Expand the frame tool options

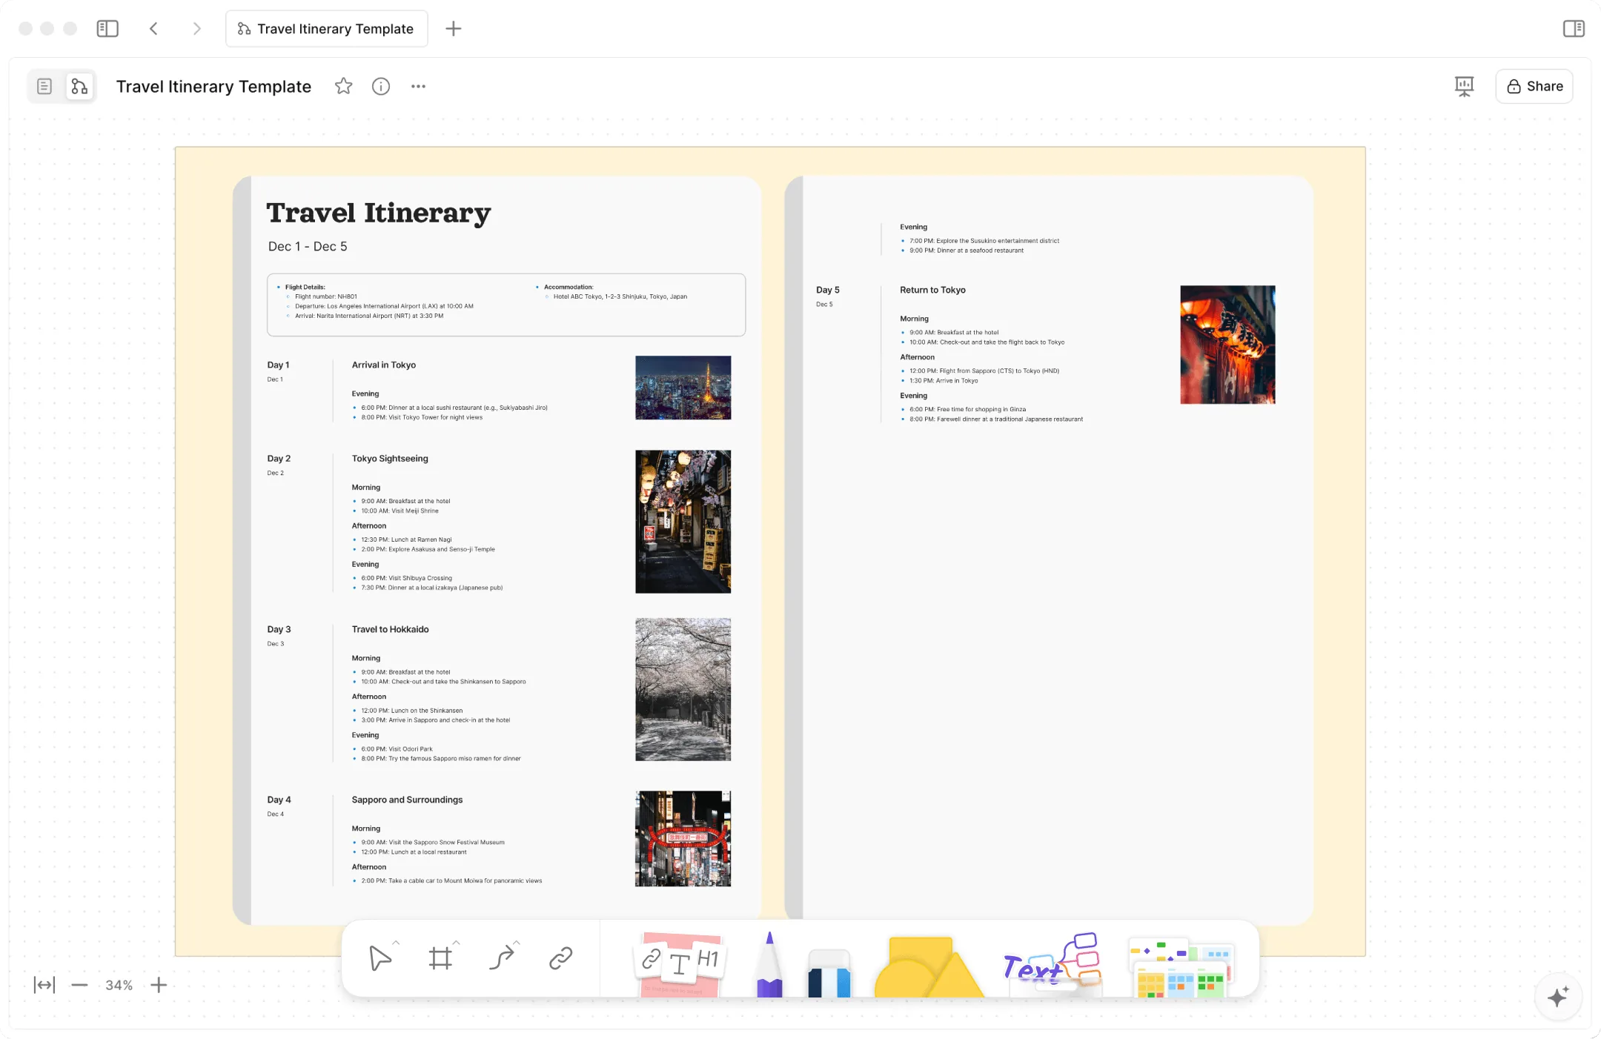(x=457, y=943)
